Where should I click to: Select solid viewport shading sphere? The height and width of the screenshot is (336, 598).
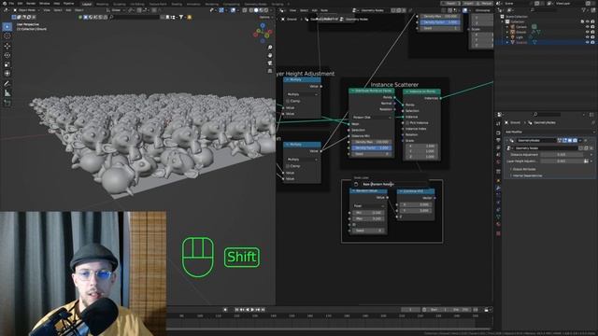click(x=256, y=10)
